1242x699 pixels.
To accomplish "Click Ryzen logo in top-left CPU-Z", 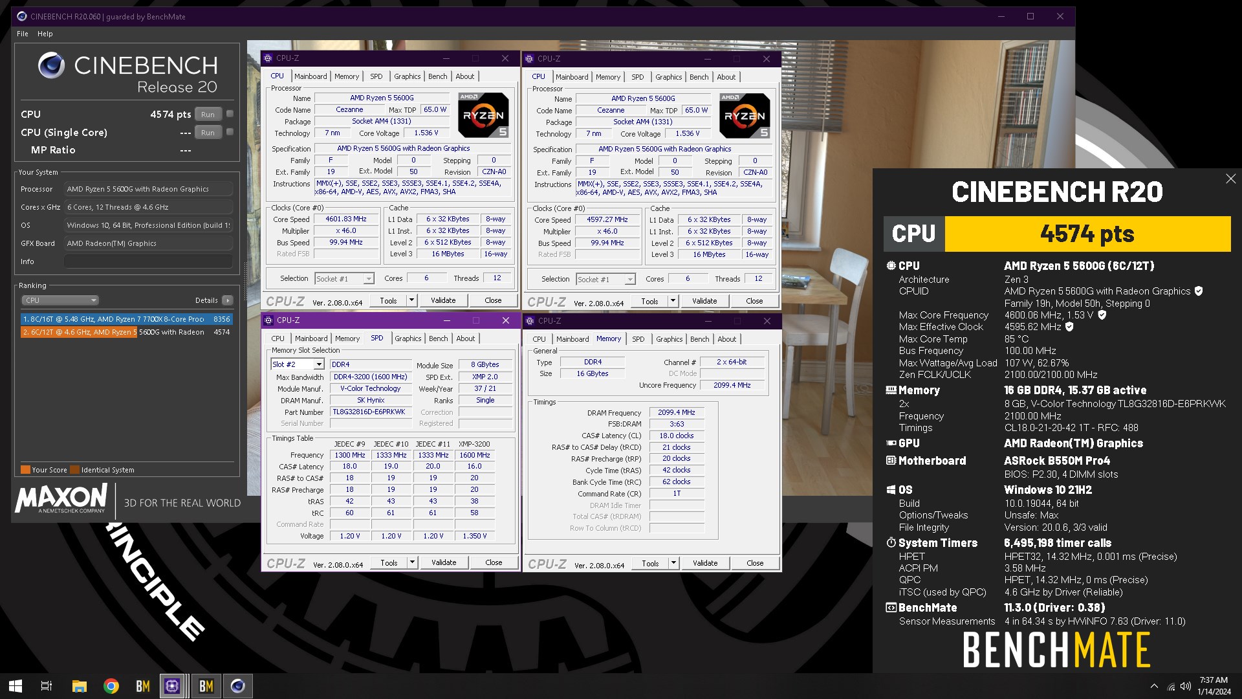I will (483, 115).
